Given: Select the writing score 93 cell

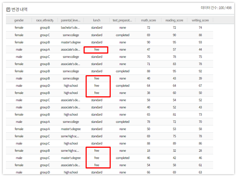Looking at the screenshot, I should [200, 42].
